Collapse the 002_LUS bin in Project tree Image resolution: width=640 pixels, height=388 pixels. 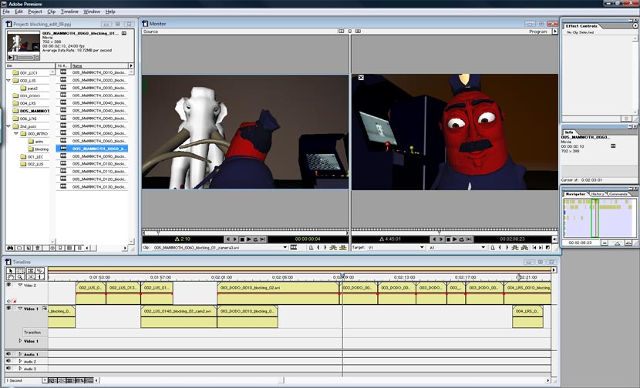[x=8, y=80]
